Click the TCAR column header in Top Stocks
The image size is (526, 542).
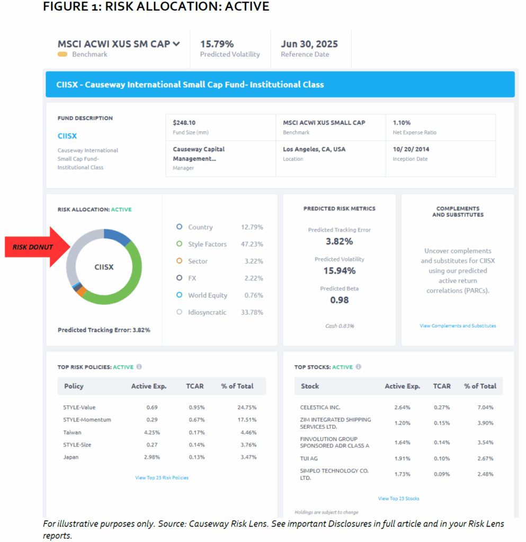coord(441,386)
